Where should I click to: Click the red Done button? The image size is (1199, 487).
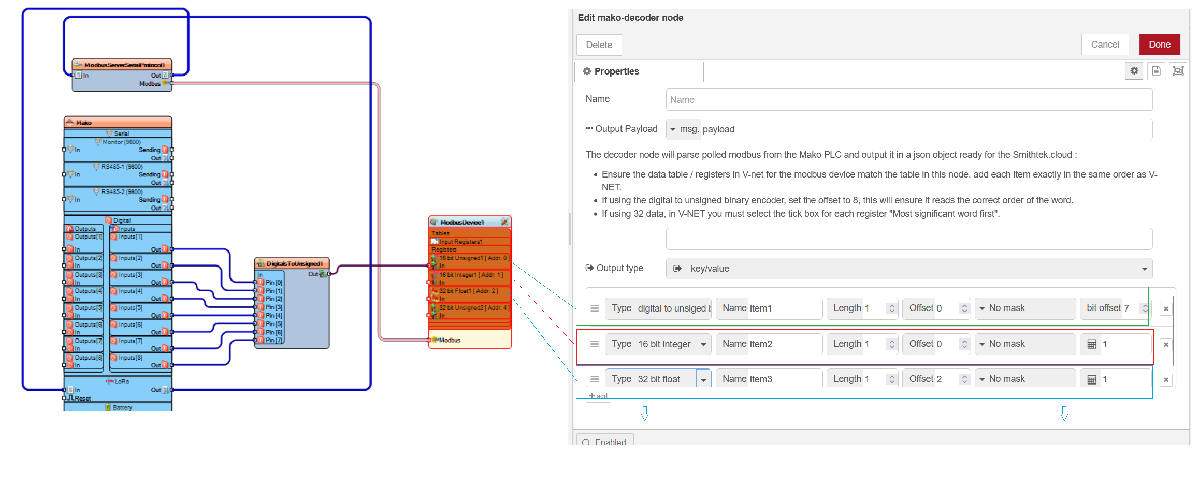[x=1160, y=45]
